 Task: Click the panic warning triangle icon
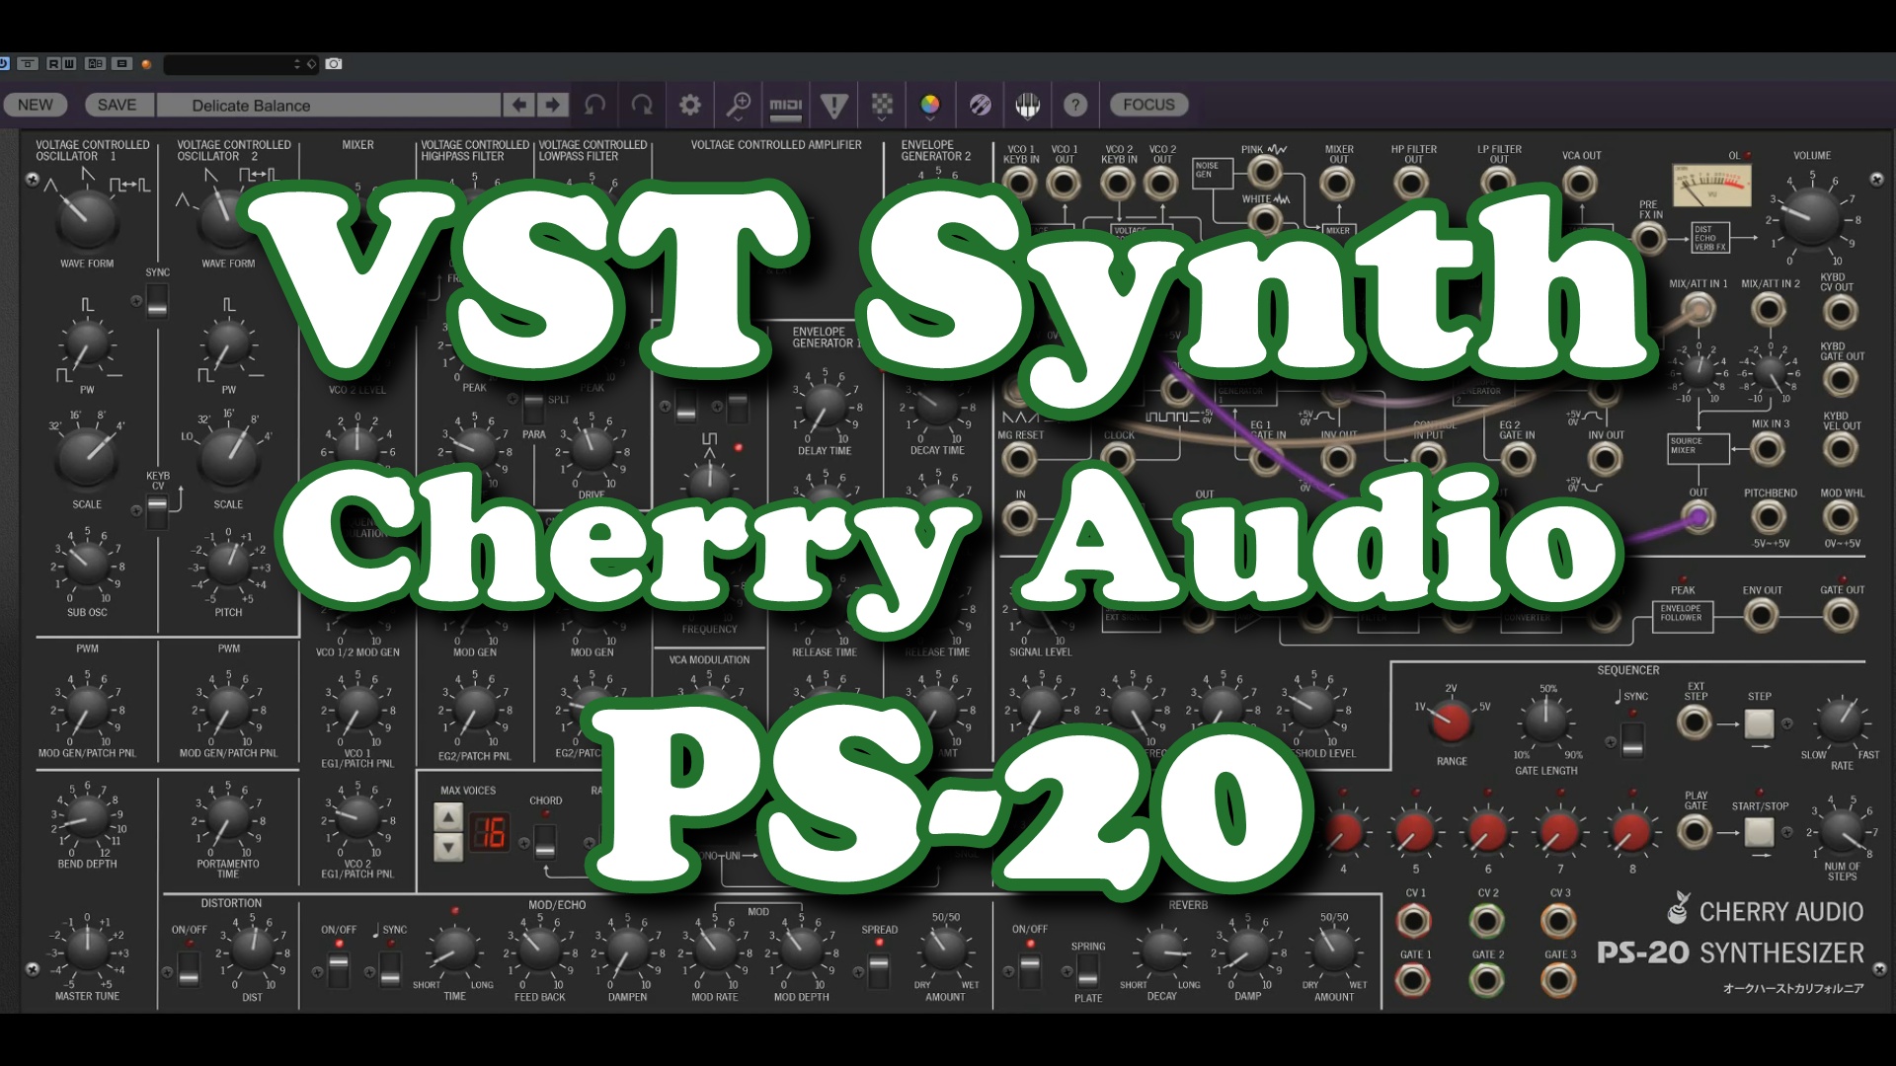click(834, 105)
